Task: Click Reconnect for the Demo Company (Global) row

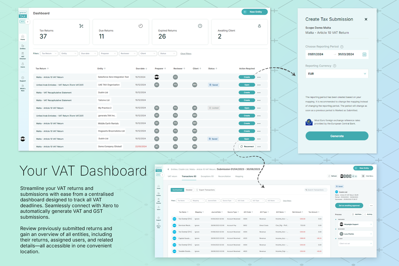Action: click(247, 147)
